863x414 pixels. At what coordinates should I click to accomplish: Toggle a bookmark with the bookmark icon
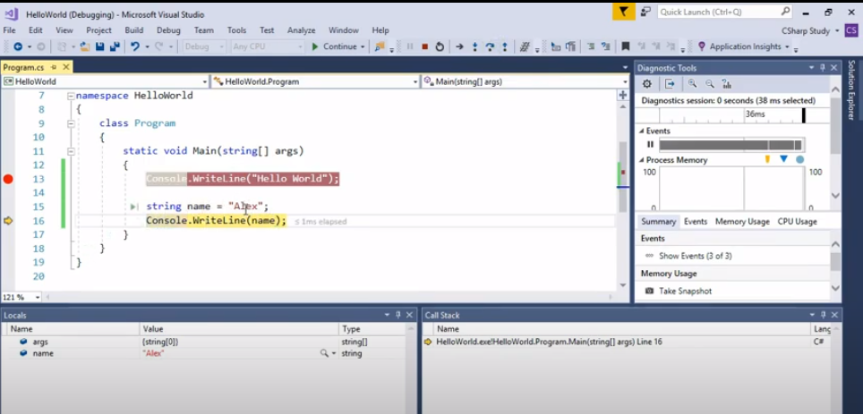tap(625, 46)
